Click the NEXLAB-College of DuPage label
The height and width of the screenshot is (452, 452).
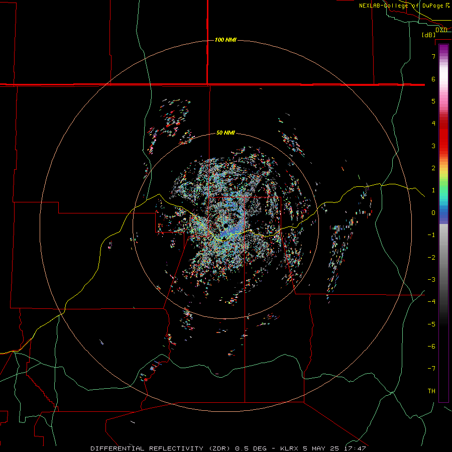click(402, 6)
